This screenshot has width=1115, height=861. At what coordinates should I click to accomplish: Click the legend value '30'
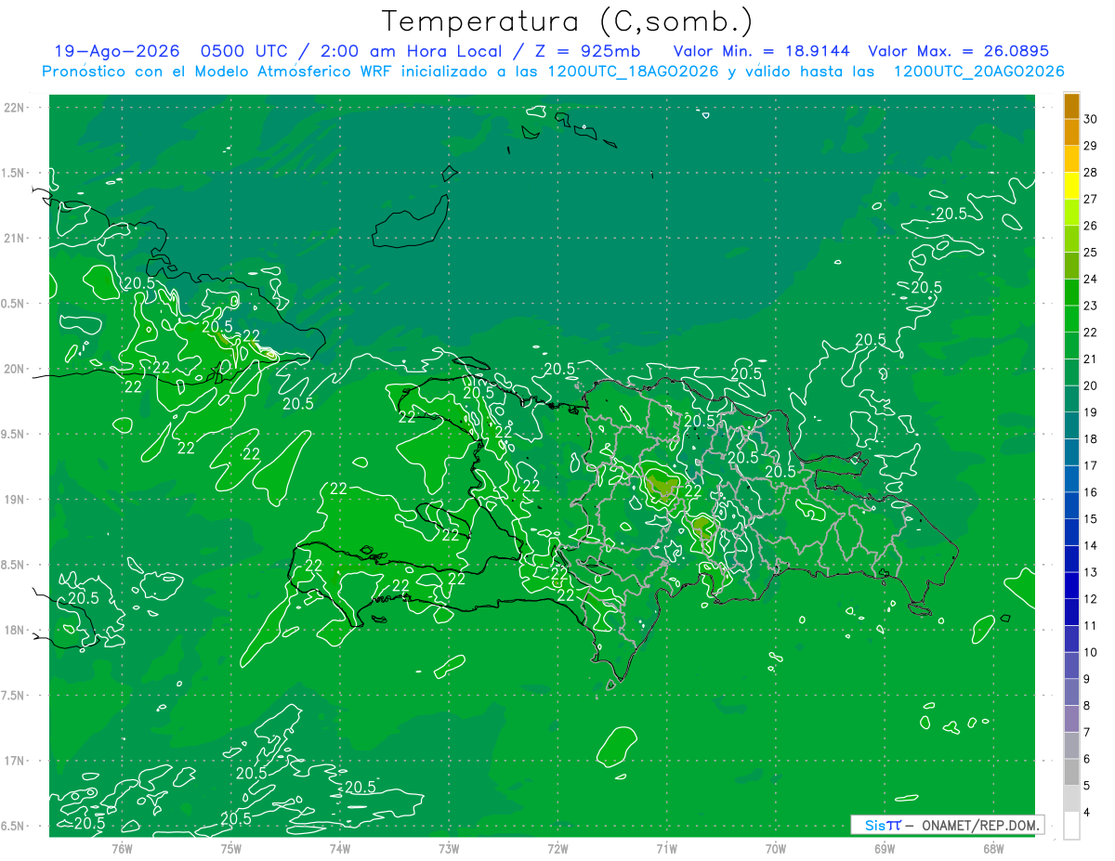coord(1091,119)
